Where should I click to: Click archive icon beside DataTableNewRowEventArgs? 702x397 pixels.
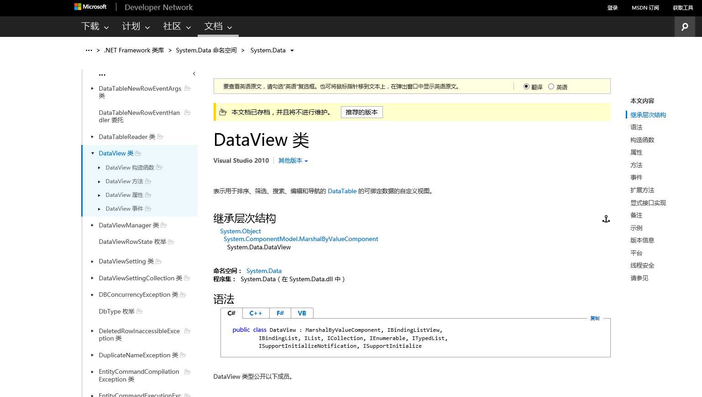tap(187, 88)
